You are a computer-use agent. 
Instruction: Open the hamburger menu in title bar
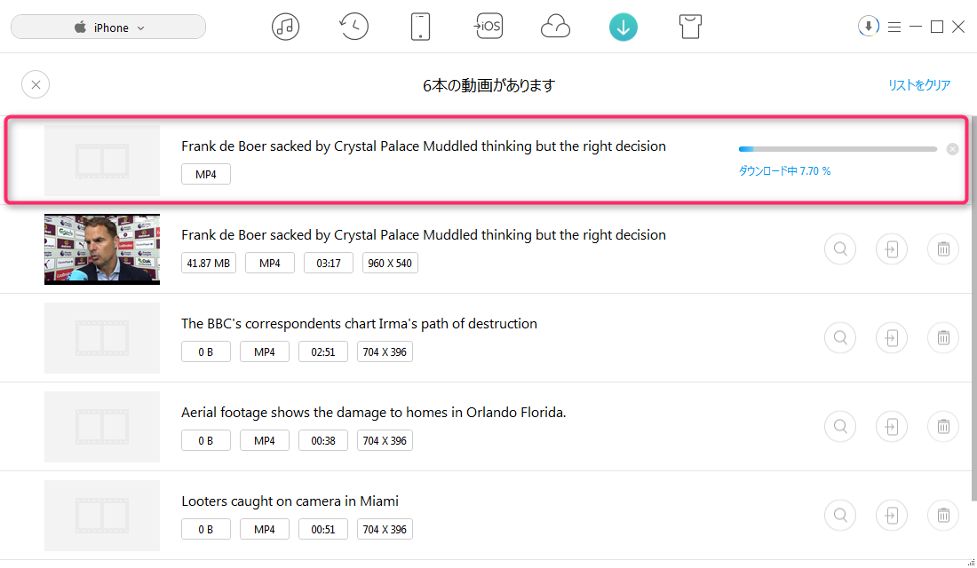point(894,27)
